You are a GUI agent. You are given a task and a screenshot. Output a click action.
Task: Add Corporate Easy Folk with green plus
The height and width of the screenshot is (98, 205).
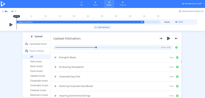pos(177,76)
